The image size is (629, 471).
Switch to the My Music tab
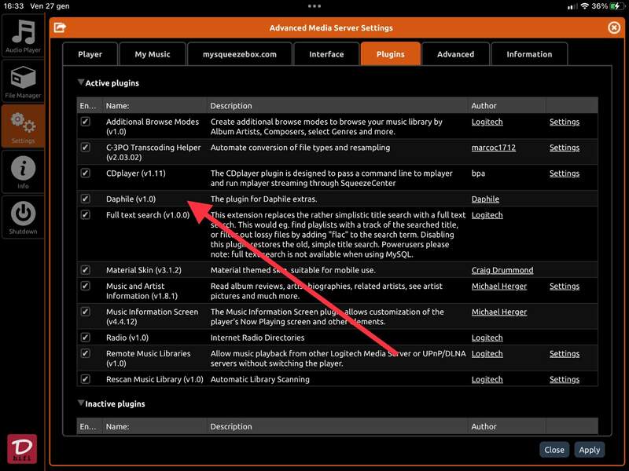pyautogui.click(x=153, y=54)
